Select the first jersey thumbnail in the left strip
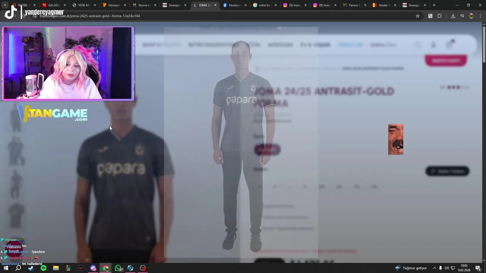486x273 pixels. point(16,118)
